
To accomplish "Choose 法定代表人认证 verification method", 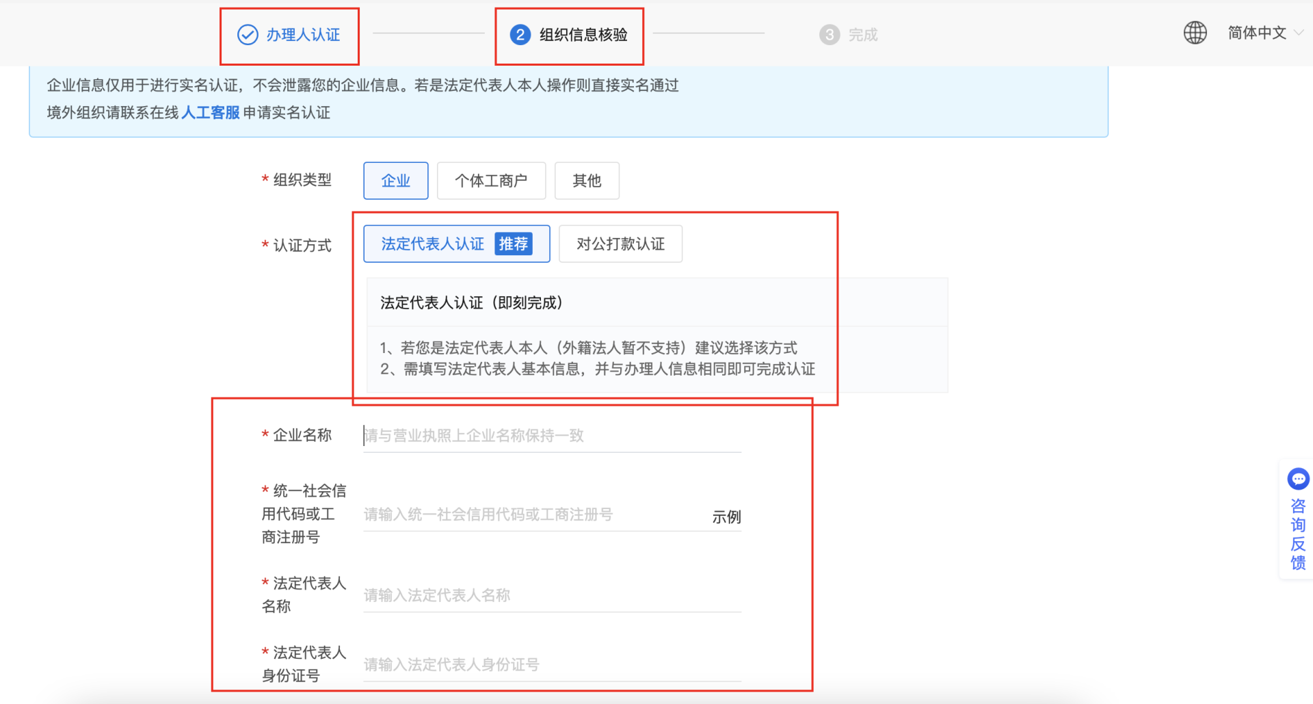I will (x=432, y=244).
